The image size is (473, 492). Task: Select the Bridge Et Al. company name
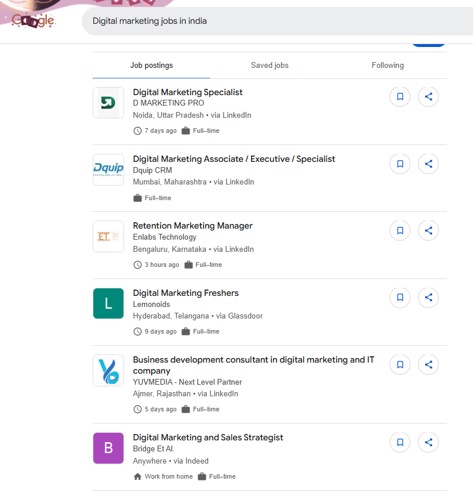[x=154, y=449]
